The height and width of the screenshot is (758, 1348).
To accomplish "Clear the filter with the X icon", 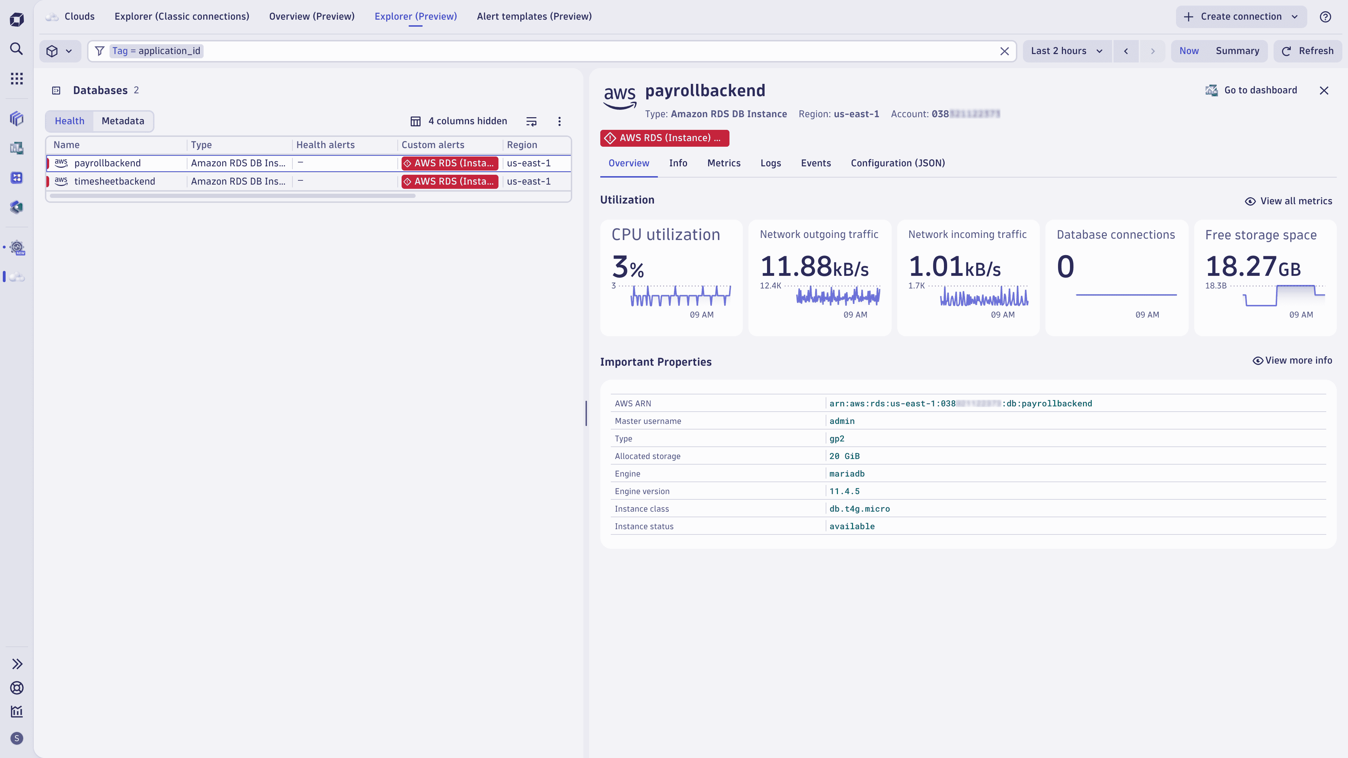I will pos(1004,51).
